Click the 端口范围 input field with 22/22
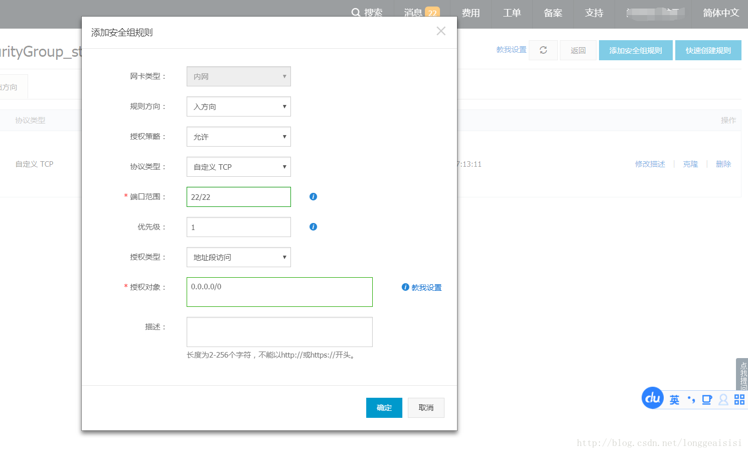 (239, 197)
